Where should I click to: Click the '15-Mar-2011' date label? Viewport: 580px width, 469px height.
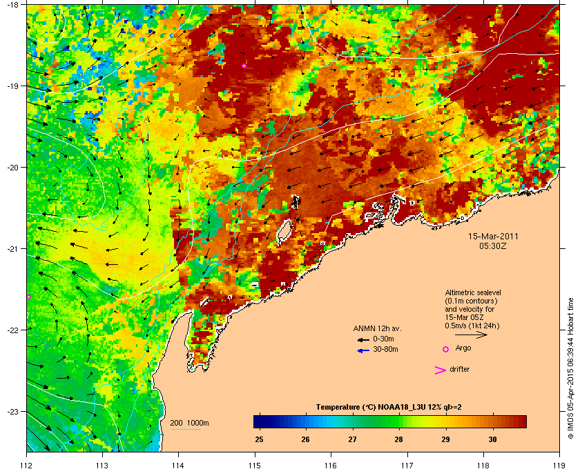[493, 236]
